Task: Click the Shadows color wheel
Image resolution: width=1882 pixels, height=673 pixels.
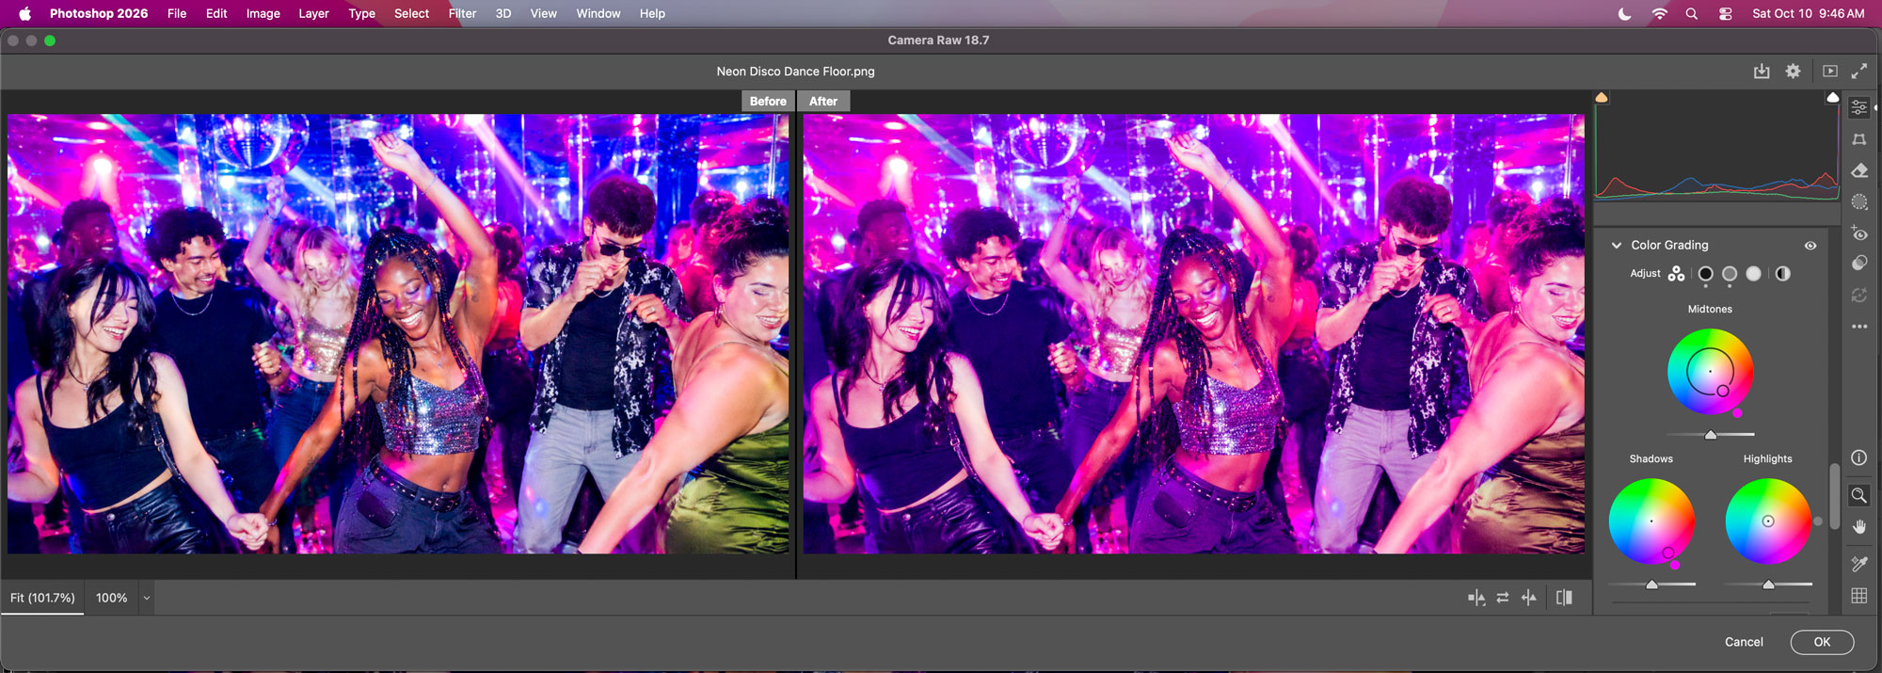Action: tap(1651, 521)
